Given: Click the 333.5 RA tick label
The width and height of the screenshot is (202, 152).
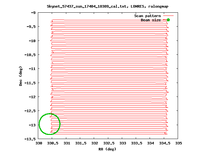Looking at the screenshot, I should pos(137,143).
